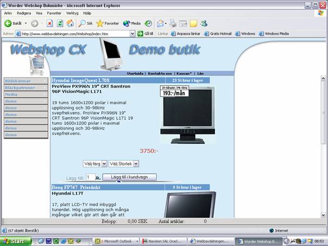Image resolution: width=328 pixels, height=246 pixels.
Task: Open Excel from quick launch bar
Action: pyautogui.click(x=56, y=241)
